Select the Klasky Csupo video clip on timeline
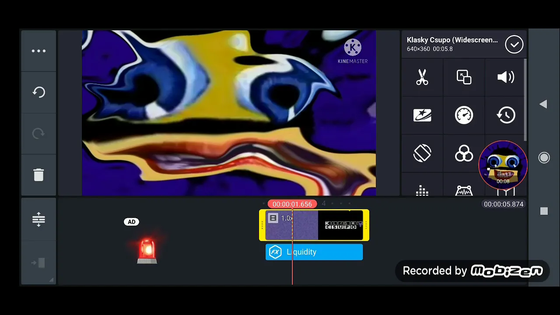This screenshot has height=315, width=560. pyautogui.click(x=314, y=225)
